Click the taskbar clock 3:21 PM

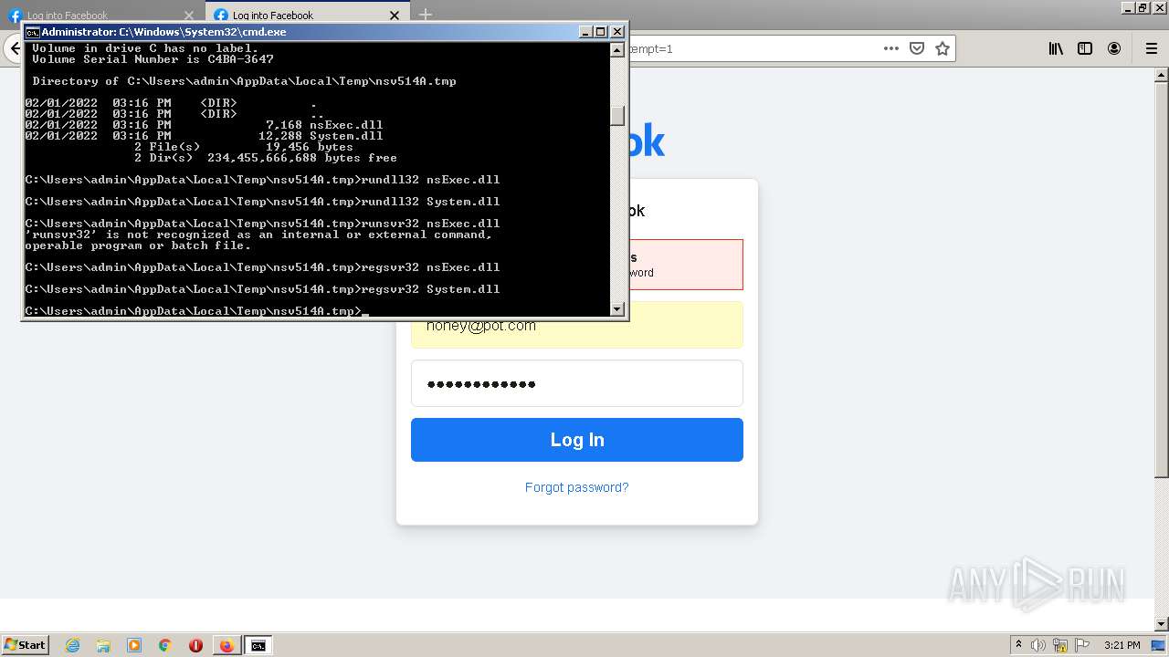(x=1122, y=645)
